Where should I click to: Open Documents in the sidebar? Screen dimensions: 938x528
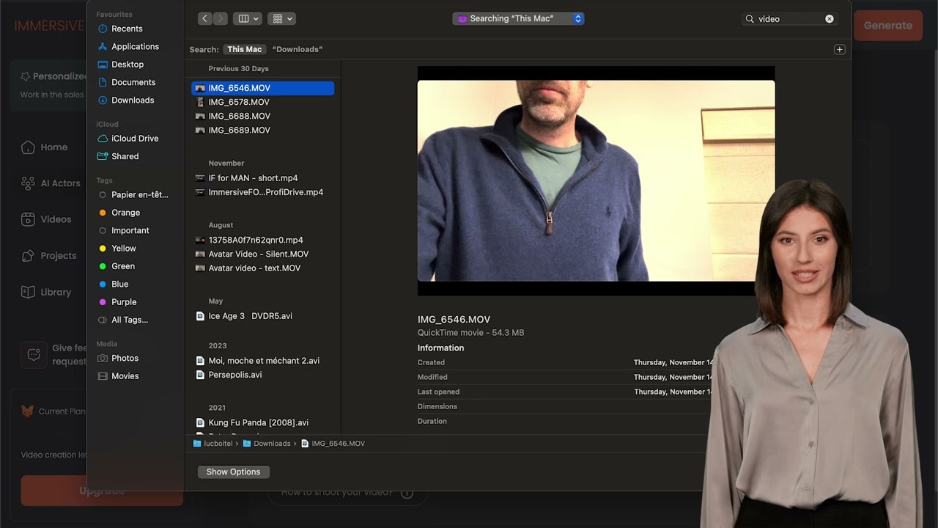coord(126,82)
